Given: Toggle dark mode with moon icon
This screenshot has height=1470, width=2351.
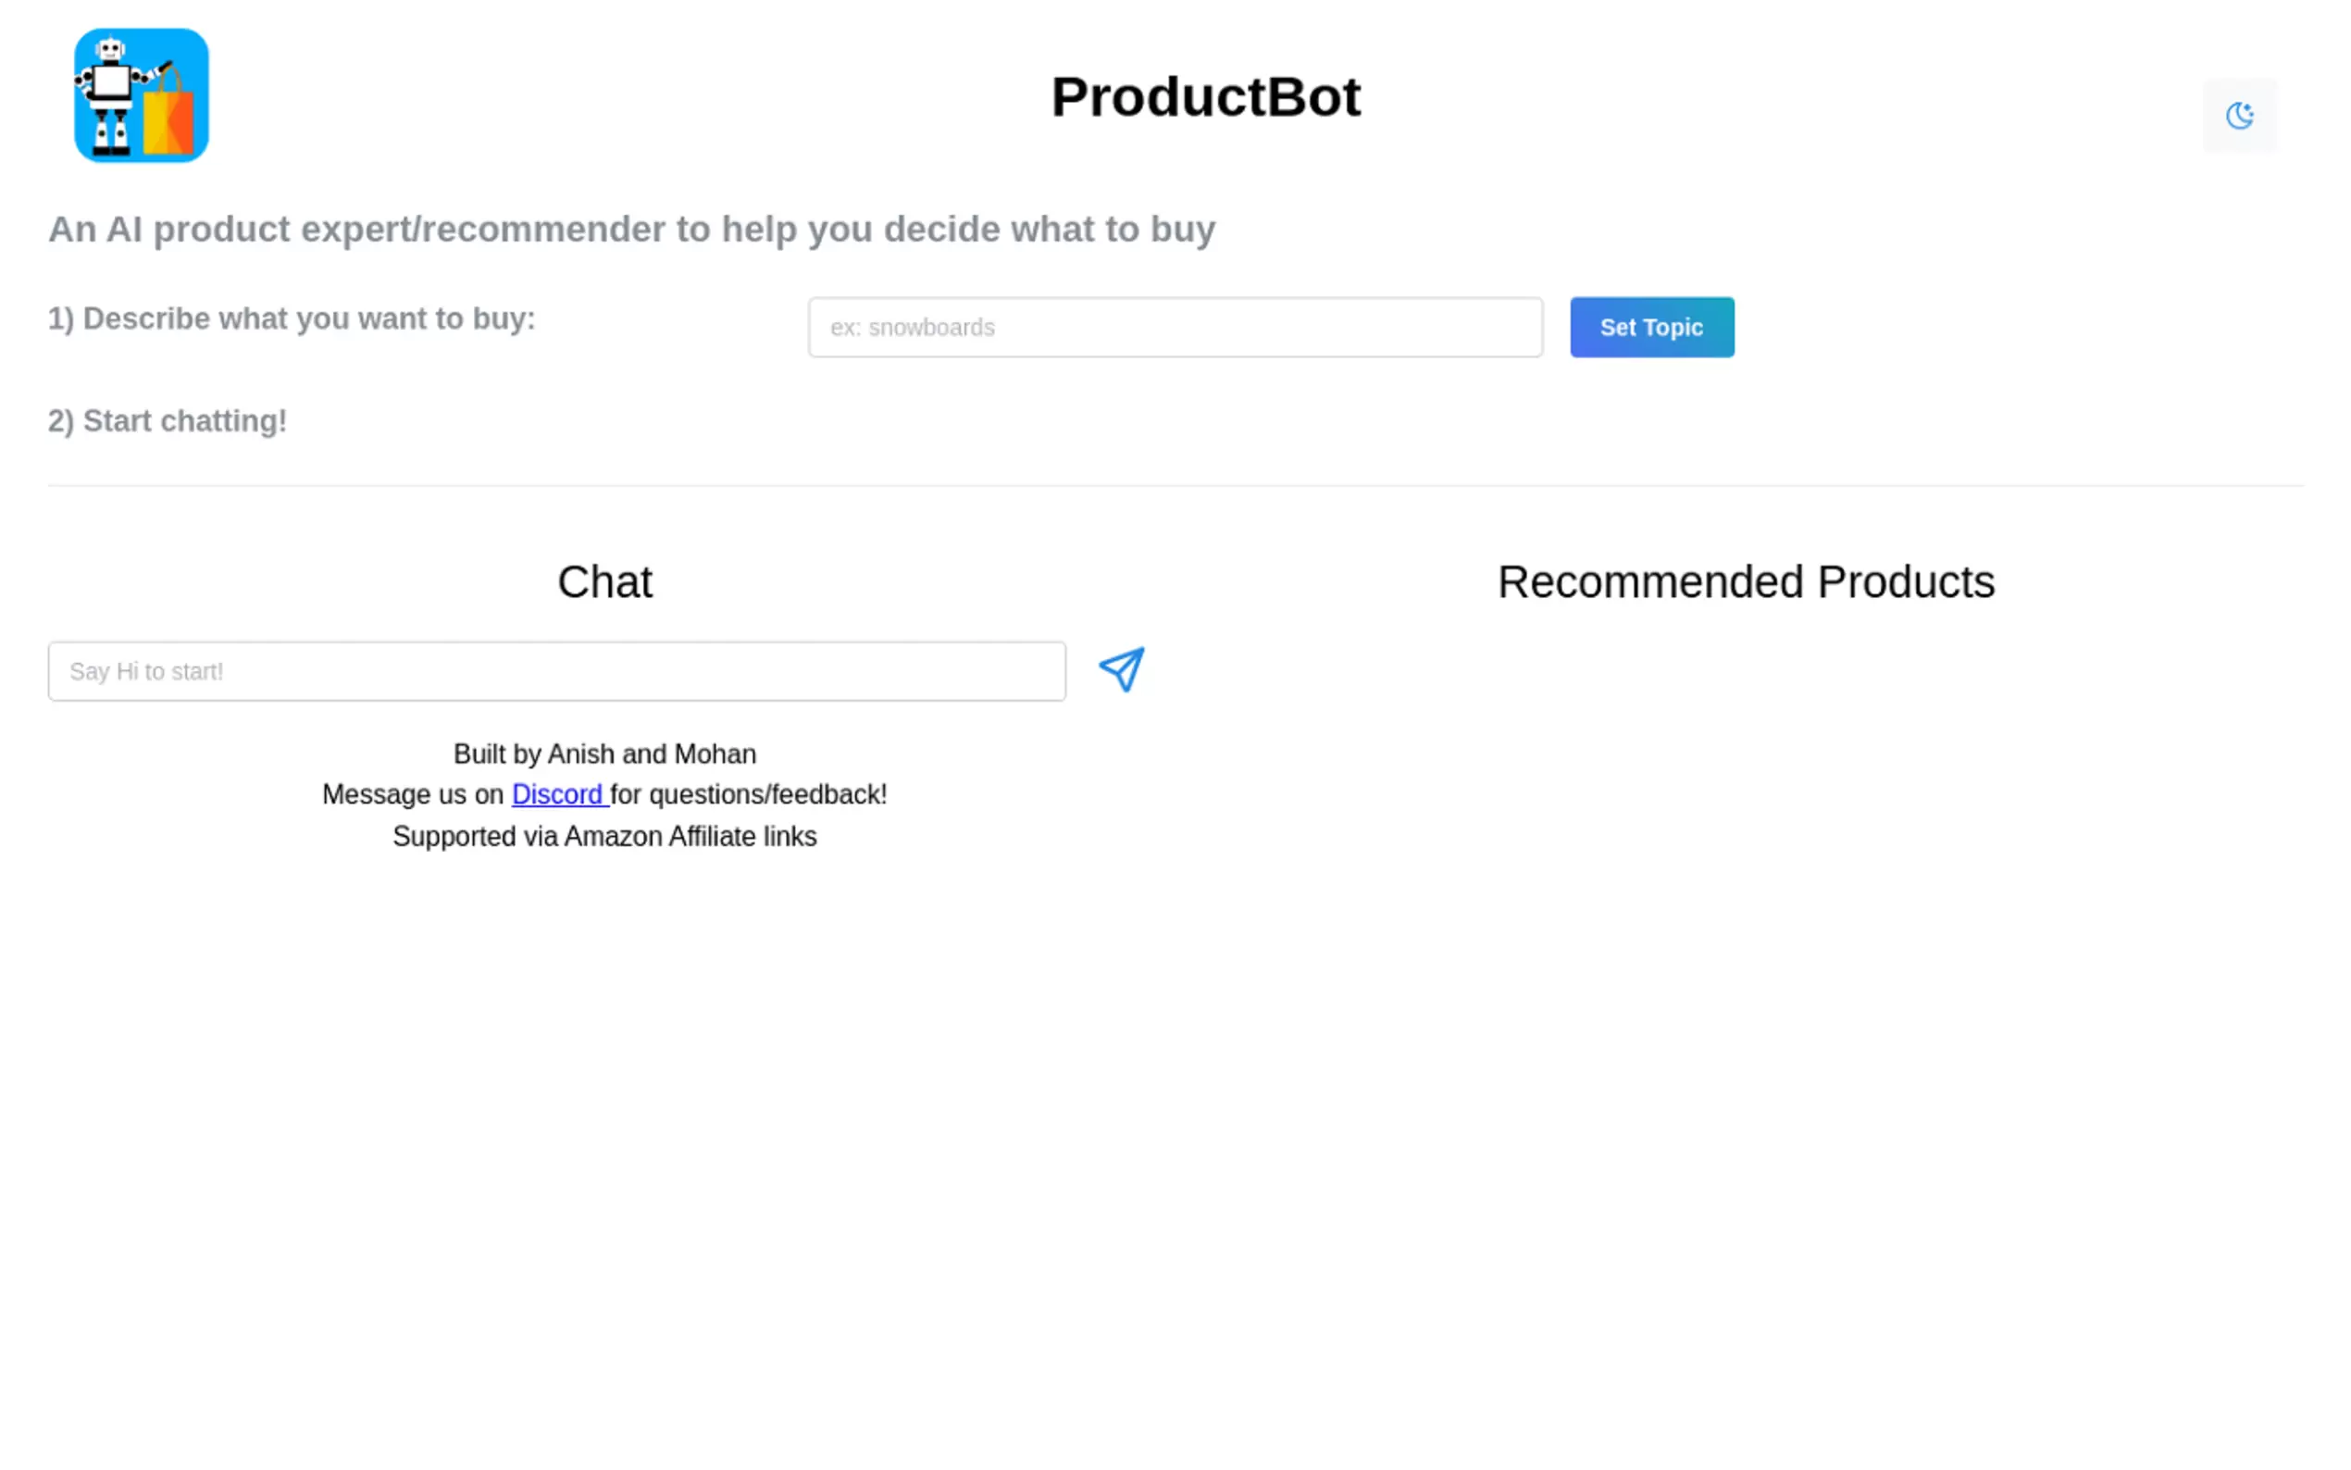Looking at the screenshot, I should [2238, 116].
